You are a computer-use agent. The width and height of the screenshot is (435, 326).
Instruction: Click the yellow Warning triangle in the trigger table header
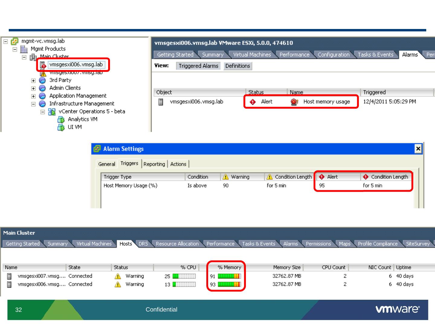[225, 177]
